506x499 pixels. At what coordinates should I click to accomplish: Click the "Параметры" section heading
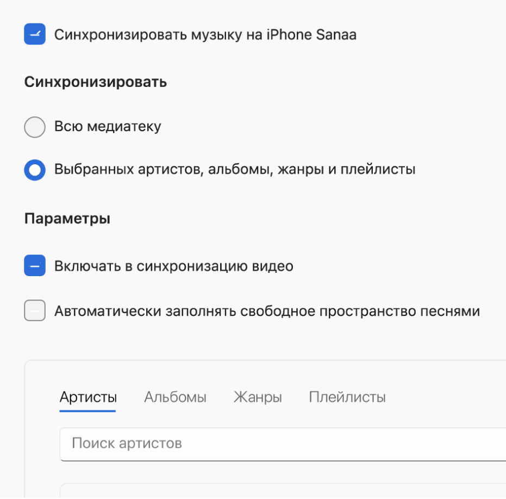[x=67, y=219]
